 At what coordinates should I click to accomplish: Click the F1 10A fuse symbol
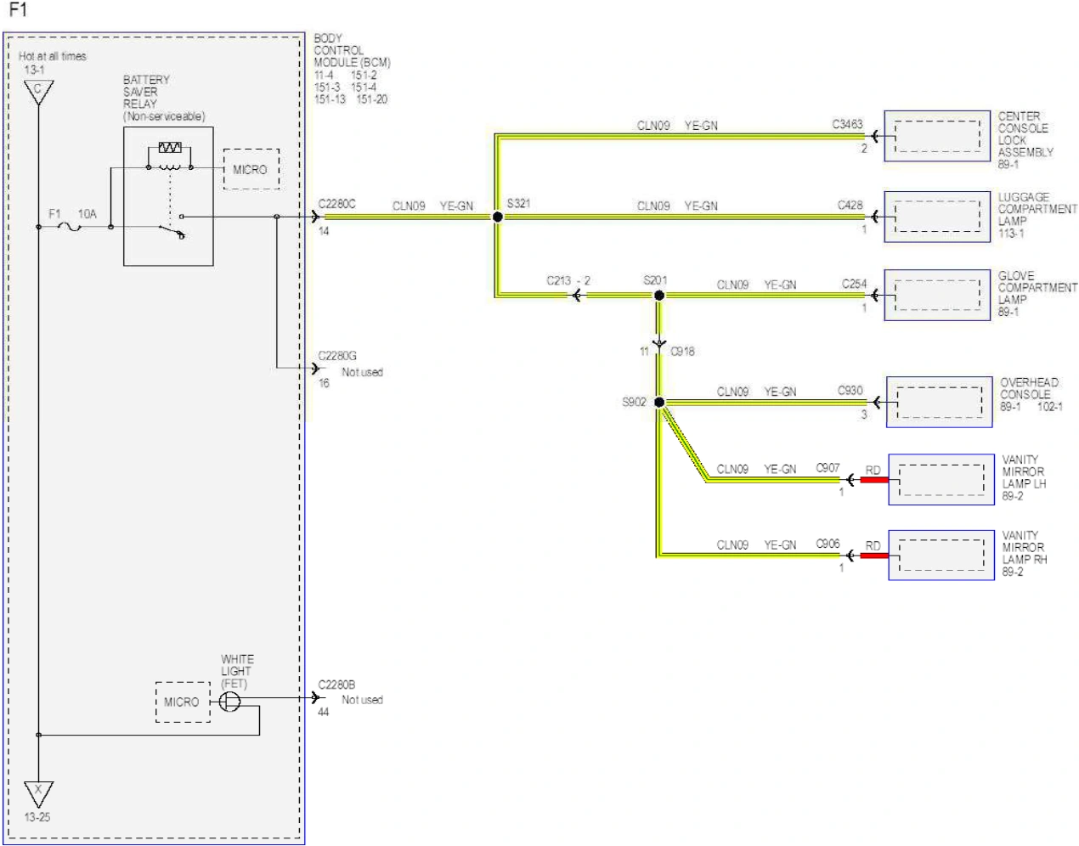click(x=70, y=227)
